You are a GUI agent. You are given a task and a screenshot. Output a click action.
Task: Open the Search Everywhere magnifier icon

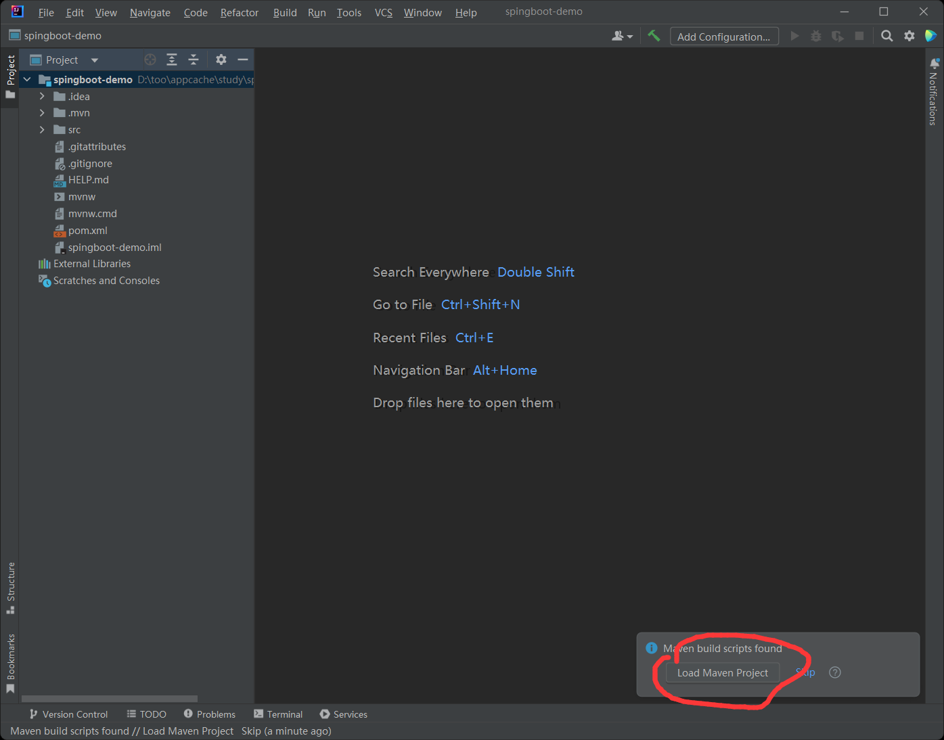point(886,36)
